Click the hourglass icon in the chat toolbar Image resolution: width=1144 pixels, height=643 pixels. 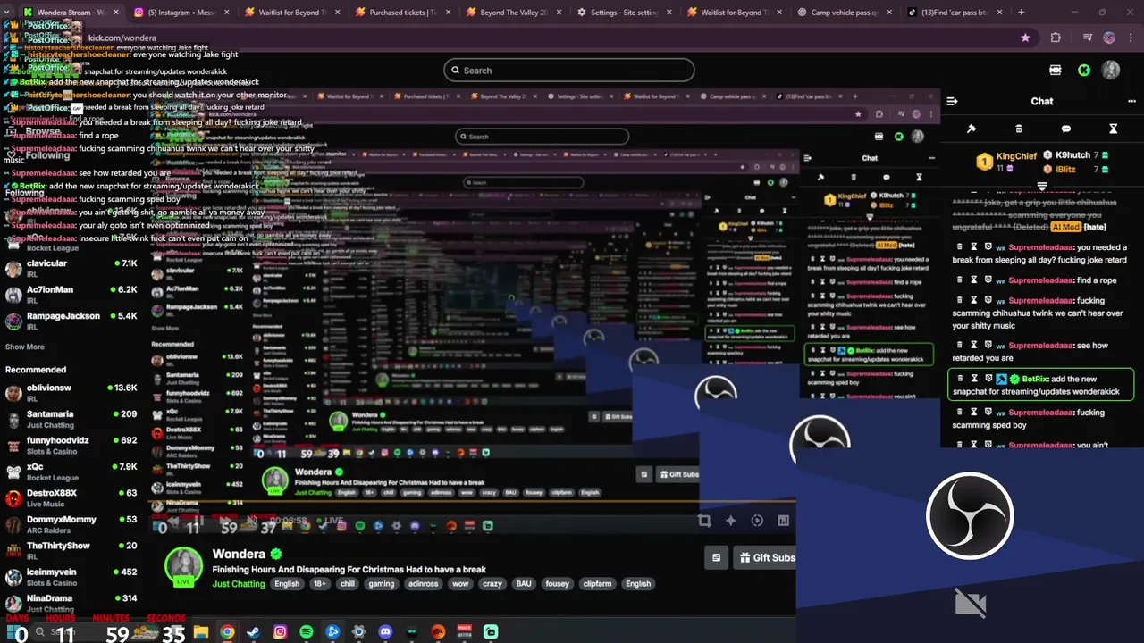point(1114,129)
